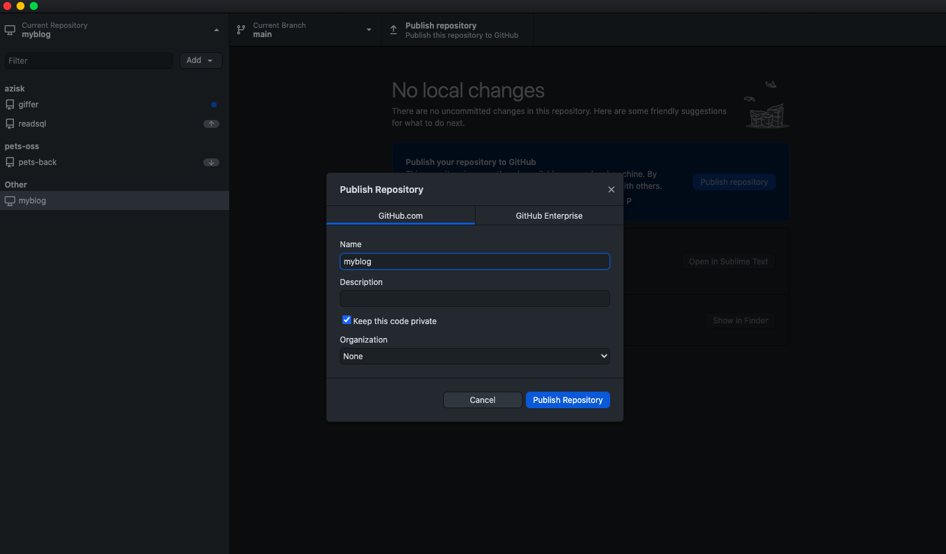Screen dimensions: 946x554
Task: Click Open in Sublime Text button
Action: 729,262
